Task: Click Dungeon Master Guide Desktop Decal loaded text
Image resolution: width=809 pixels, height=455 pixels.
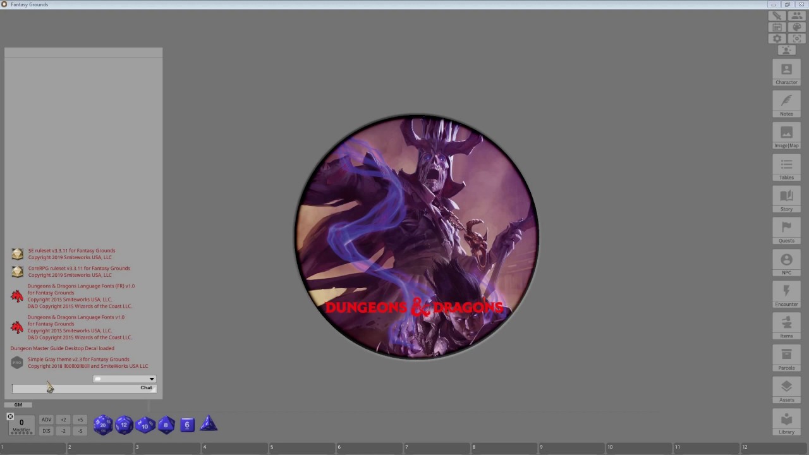Action: [62, 348]
